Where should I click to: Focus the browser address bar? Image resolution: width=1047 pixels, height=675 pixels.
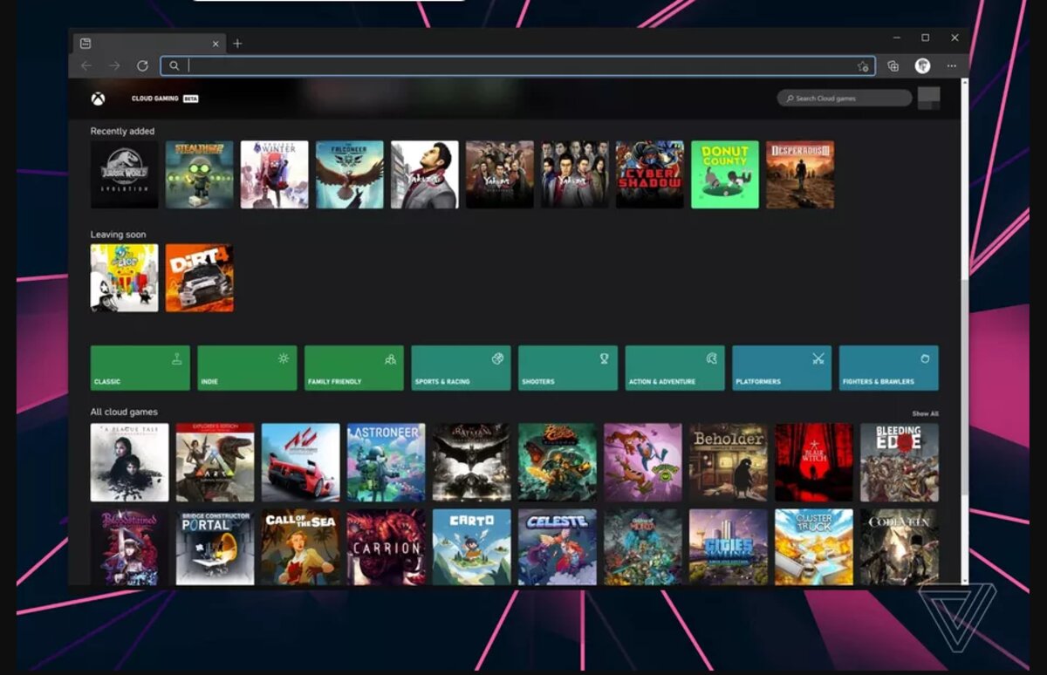517,66
